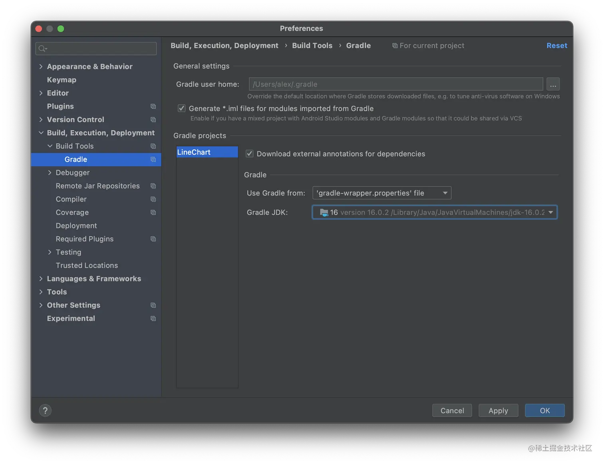
Task: Click project-level icon beside Plugins
Action: pyautogui.click(x=153, y=106)
